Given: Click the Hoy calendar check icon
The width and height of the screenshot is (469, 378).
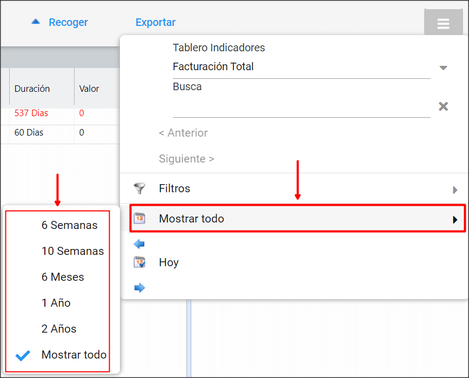Looking at the screenshot, I should tap(139, 262).
